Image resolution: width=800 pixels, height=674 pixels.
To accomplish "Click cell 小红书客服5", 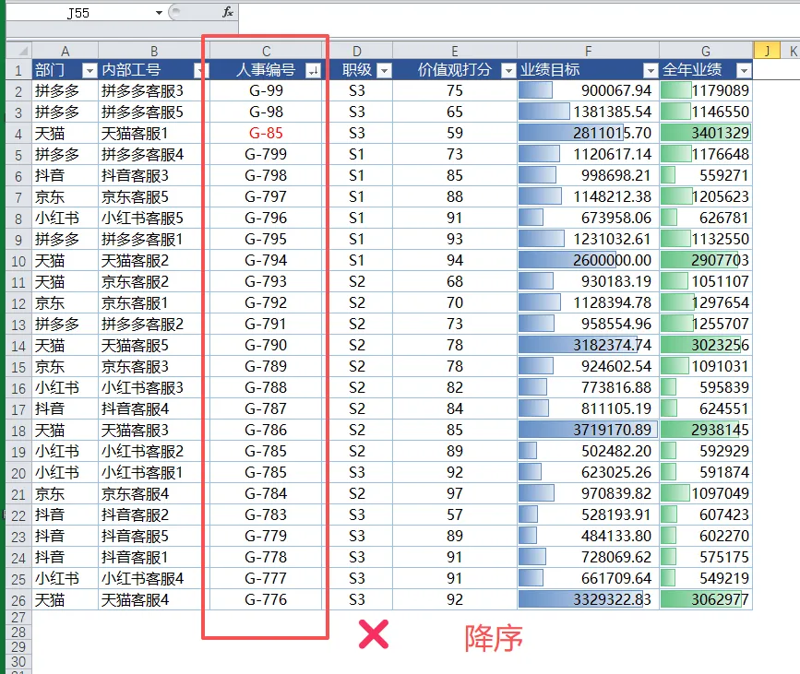I will tap(154, 219).
